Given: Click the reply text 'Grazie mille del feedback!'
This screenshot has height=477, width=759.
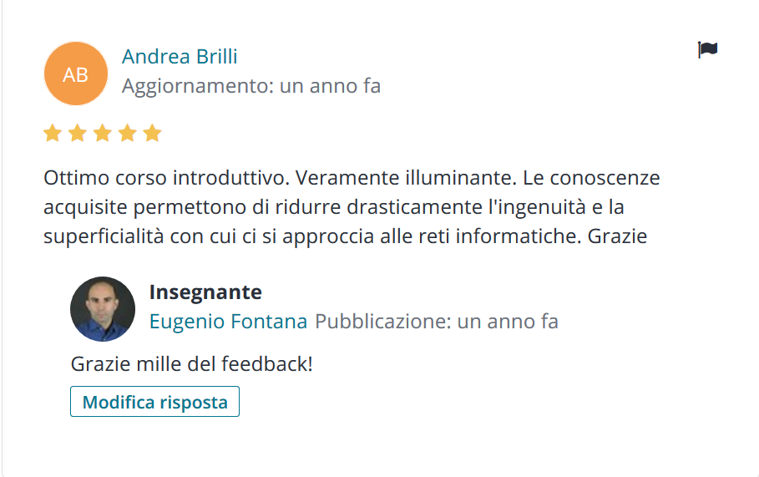Looking at the screenshot, I should click(192, 364).
